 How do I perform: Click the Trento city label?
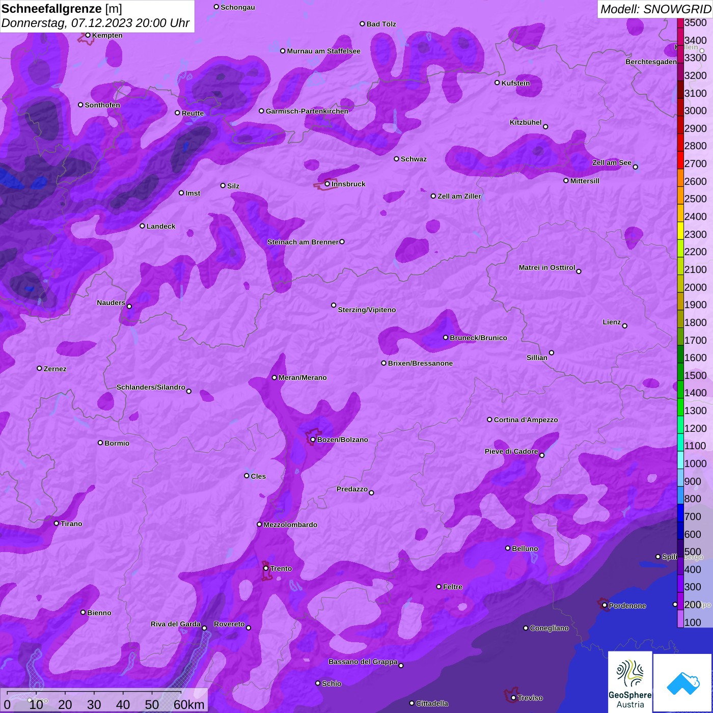281,568
